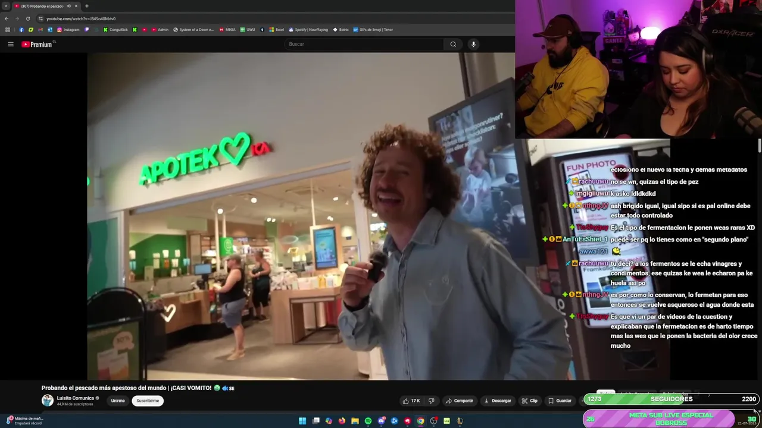Screen dimensions: 762x428
Task: Open the tab search dropdown arrow
Action: [6, 6]
